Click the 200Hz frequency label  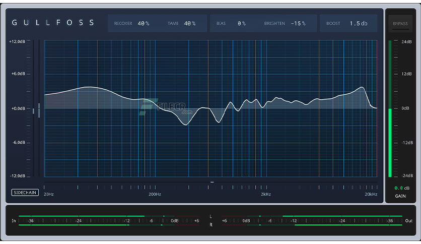point(155,194)
